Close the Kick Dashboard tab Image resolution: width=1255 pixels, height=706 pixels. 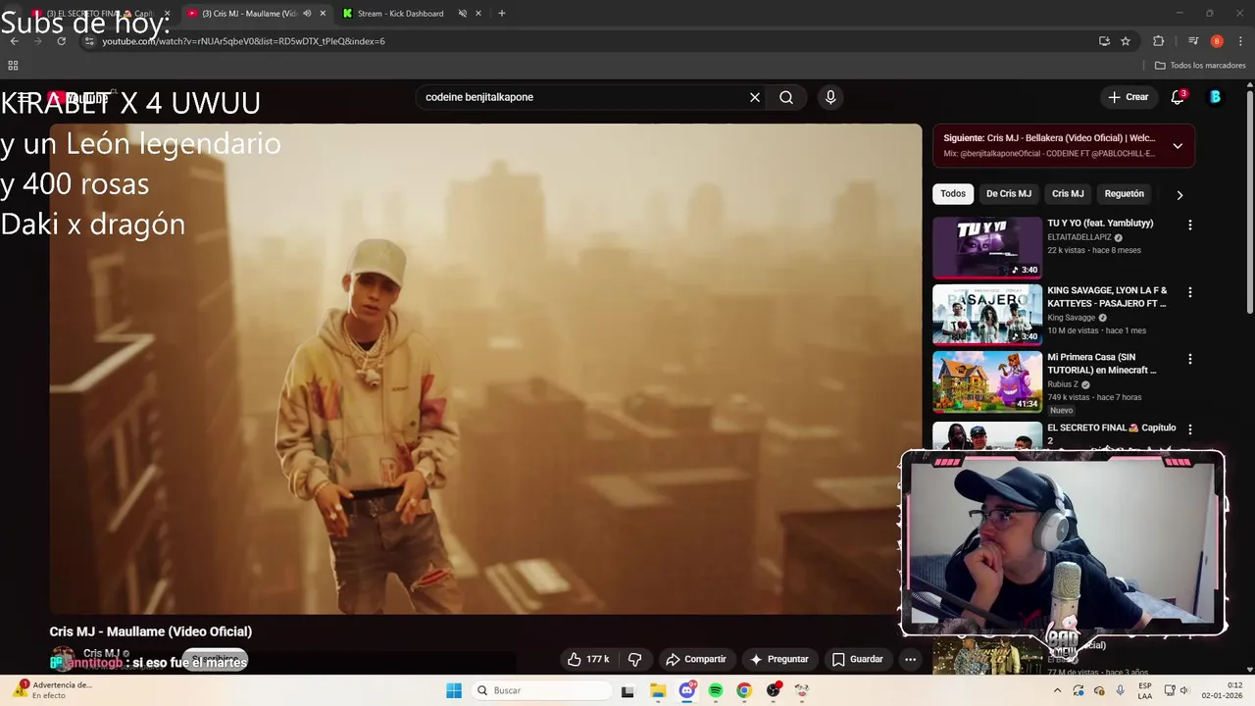coord(478,14)
